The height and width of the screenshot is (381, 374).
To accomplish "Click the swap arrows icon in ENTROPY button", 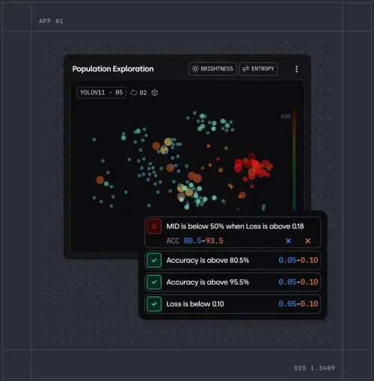I will 245,69.
